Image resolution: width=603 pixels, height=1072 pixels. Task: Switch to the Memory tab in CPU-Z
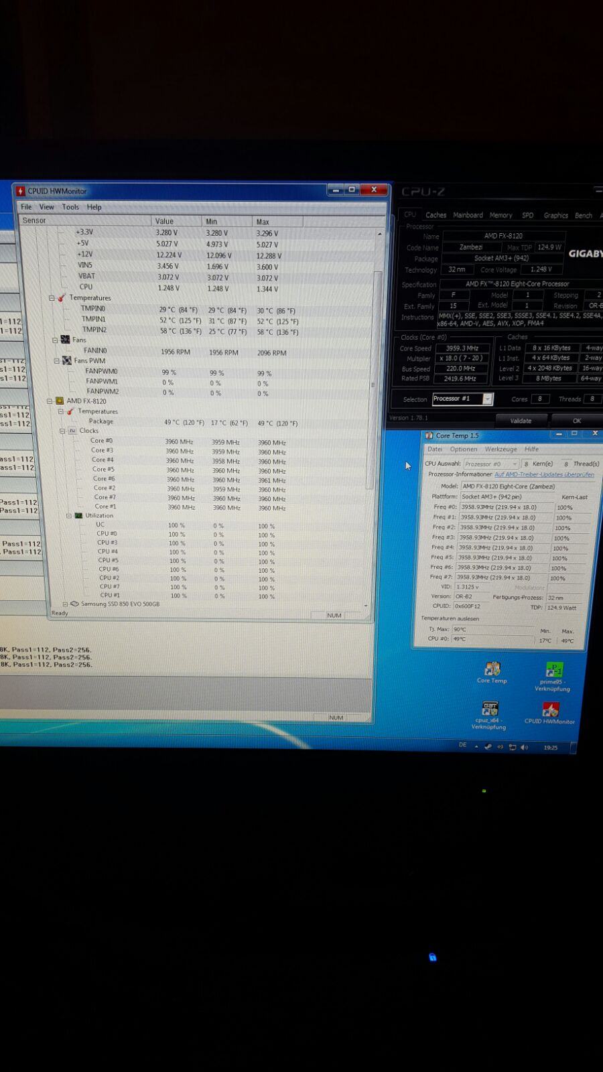tap(500, 215)
